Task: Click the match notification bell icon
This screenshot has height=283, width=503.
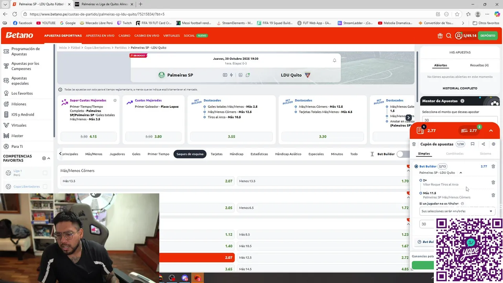Action: click(x=334, y=60)
